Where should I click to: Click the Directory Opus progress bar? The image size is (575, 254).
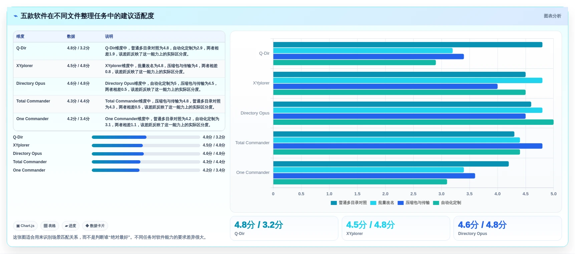tap(146, 154)
